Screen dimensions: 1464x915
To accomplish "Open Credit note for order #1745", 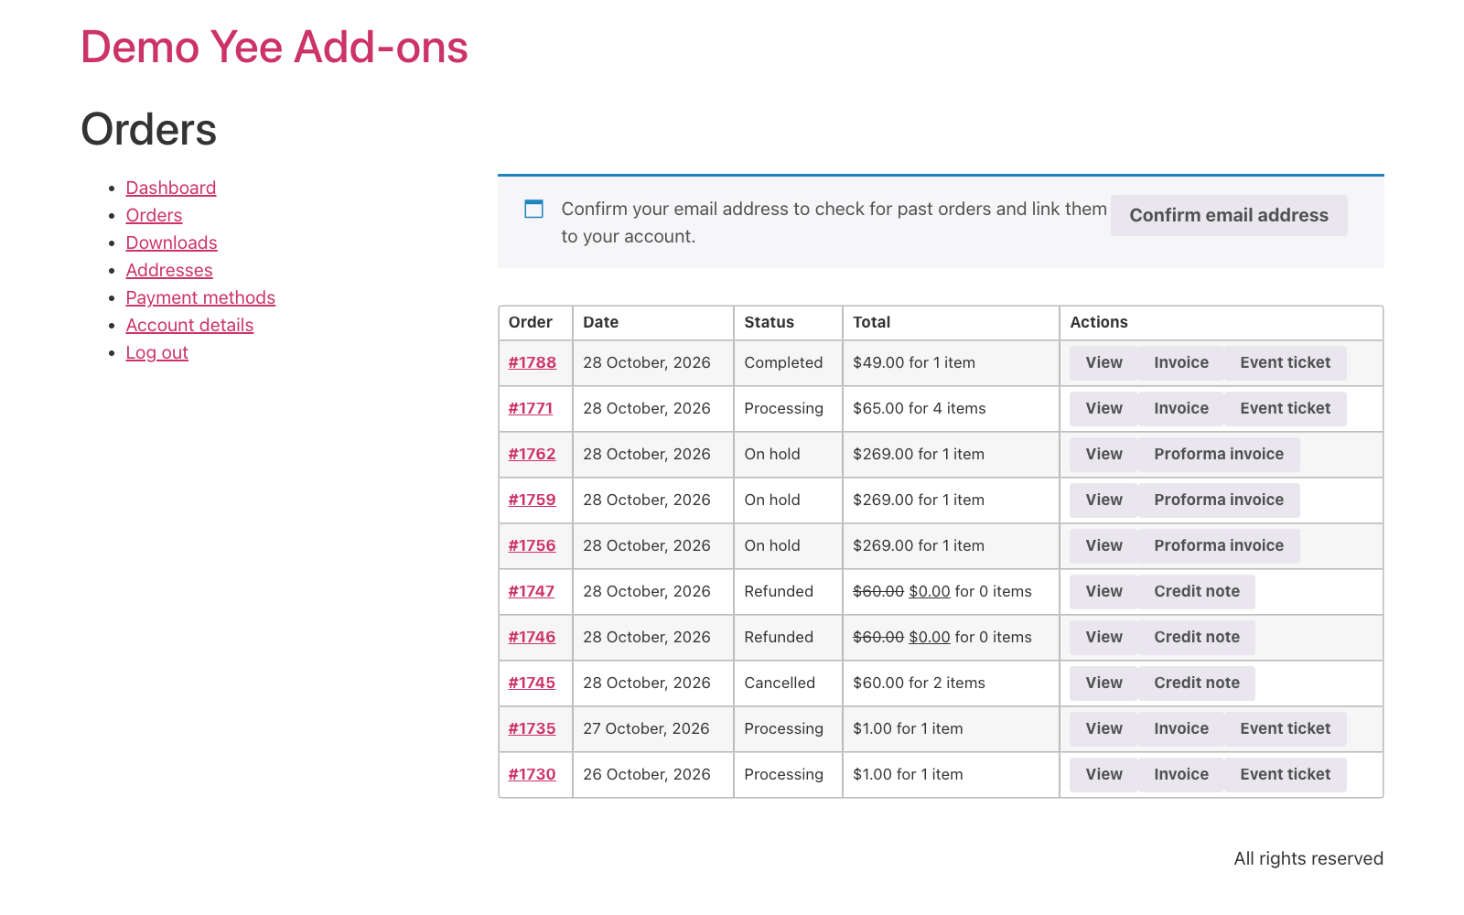I will (x=1197, y=683).
